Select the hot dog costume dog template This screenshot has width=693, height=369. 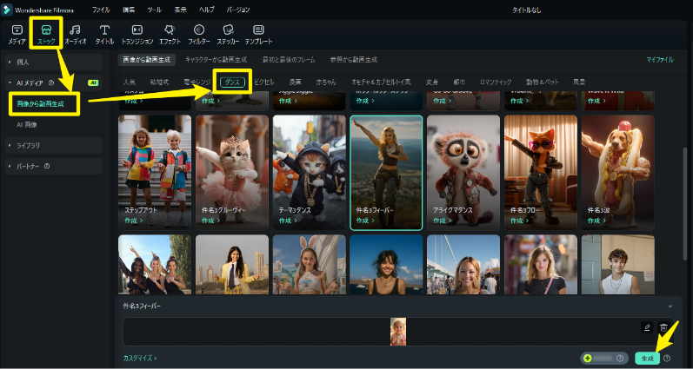pos(618,173)
